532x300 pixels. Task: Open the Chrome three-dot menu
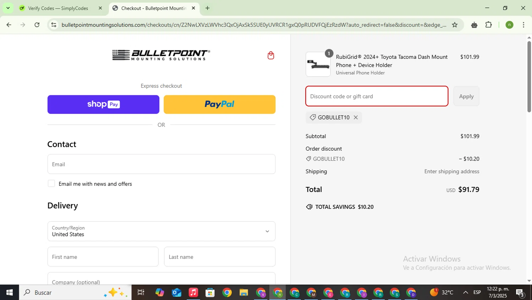pyautogui.click(x=523, y=25)
